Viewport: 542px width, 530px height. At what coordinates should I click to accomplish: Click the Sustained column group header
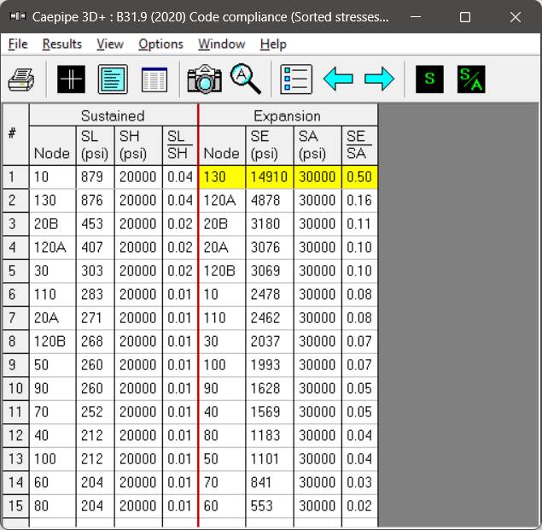(x=114, y=115)
